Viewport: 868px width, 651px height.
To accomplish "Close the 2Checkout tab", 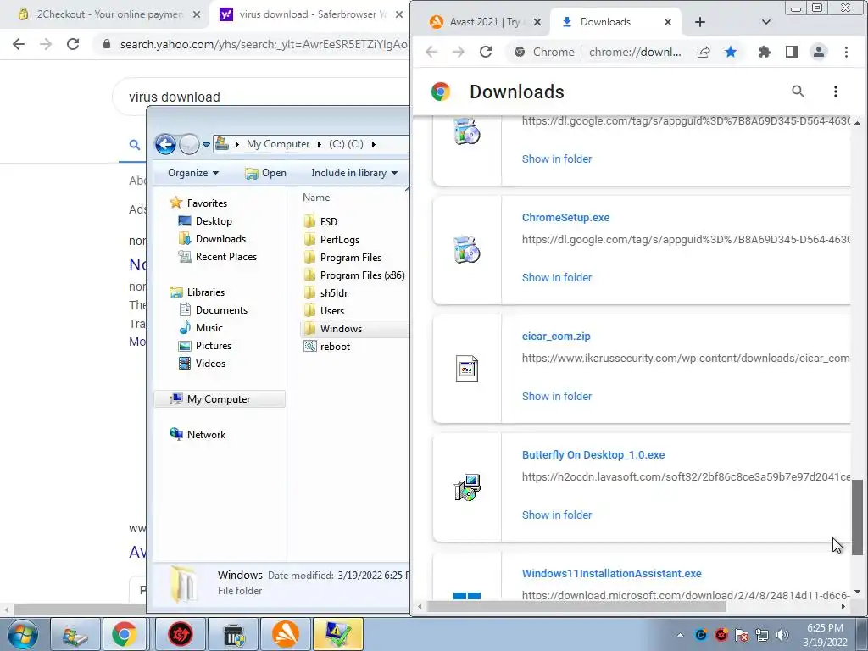I will pyautogui.click(x=197, y=15).
